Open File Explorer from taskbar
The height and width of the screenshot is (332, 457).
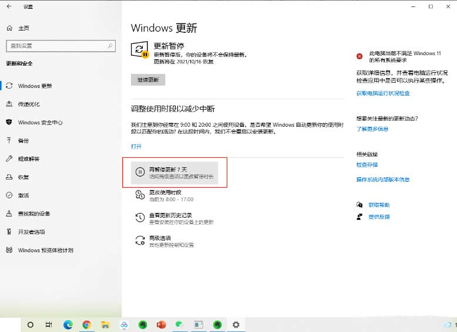coord(105,325)
